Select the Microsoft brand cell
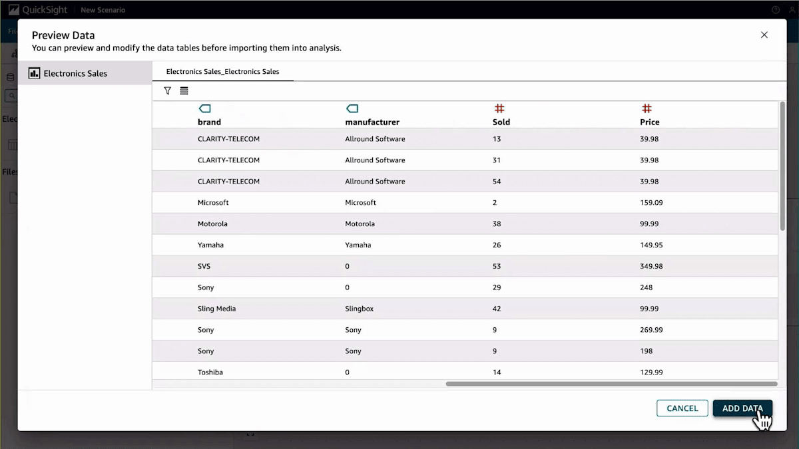The height and width of the screenshot is (449, 799). [213, 202]
